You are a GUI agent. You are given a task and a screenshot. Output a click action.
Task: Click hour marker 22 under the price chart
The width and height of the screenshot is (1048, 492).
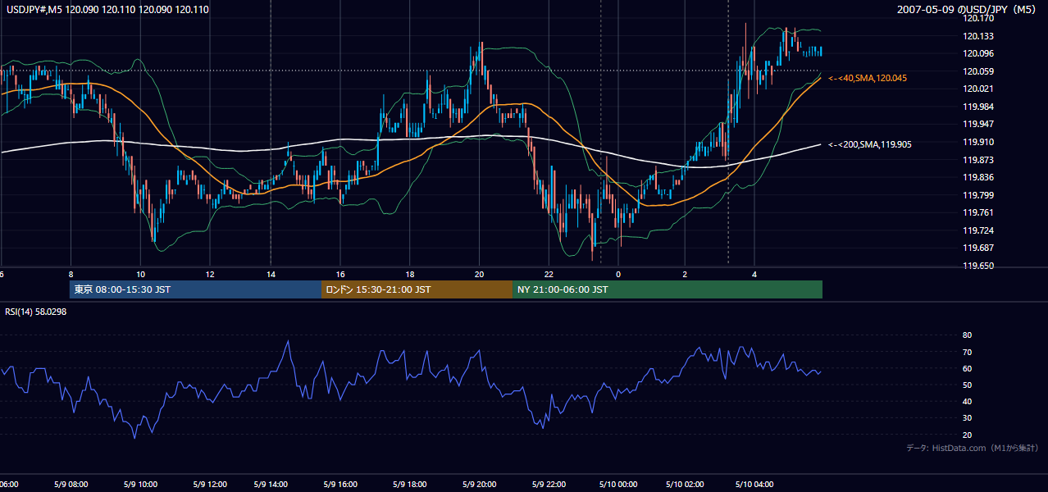point(549,274)
